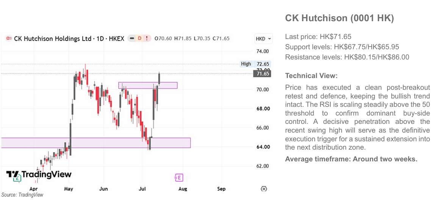Click the 74.00 price scale value

click(263, 51)
